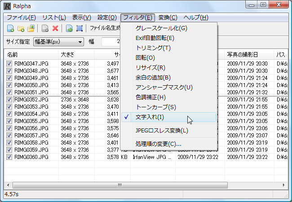Toggle checkbox for RIMG0349.JPG
Screen dimensions: 292x202
coord(9,78)
